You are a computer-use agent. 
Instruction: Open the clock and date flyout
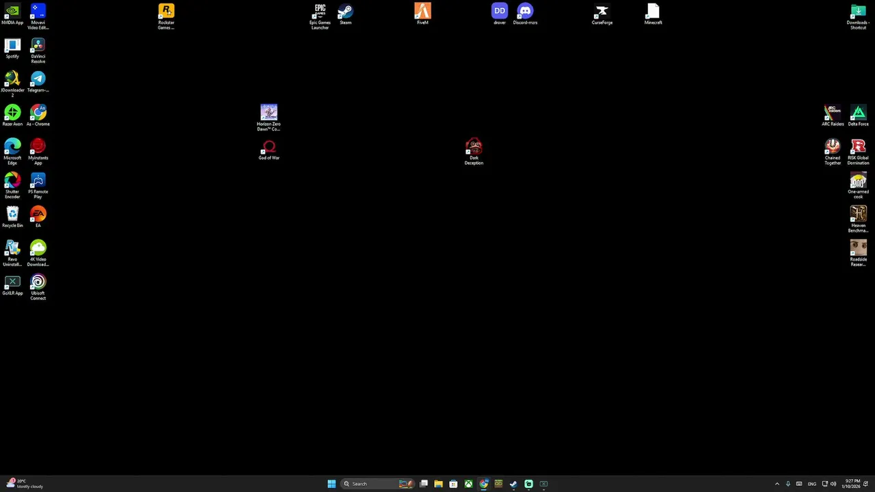pyautogui.click(x=851, y=484)
